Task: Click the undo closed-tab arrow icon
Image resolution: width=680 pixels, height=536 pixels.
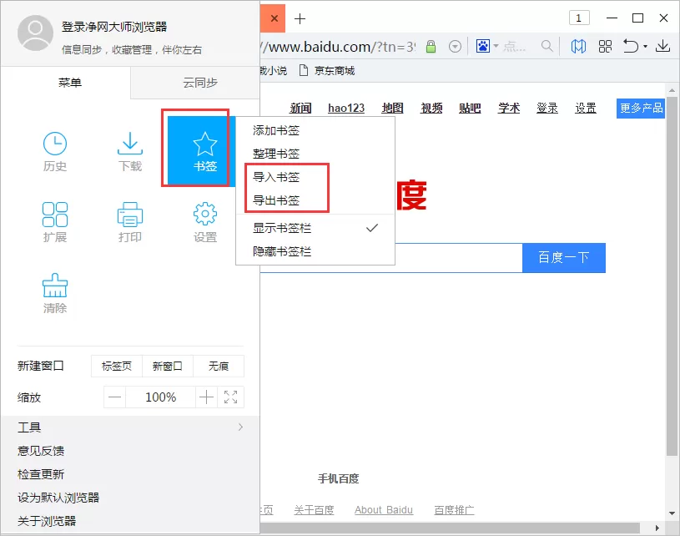Action: tap(631, 46)
